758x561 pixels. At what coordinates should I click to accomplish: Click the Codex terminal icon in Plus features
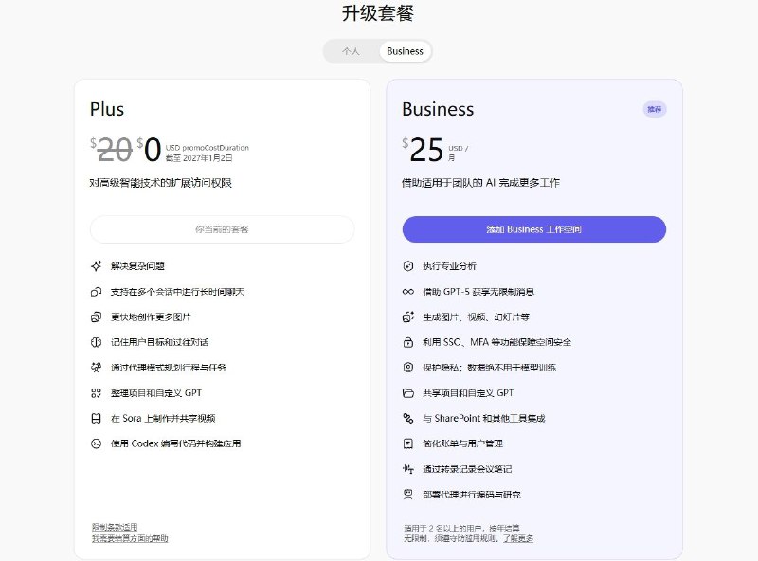(96, 443)
